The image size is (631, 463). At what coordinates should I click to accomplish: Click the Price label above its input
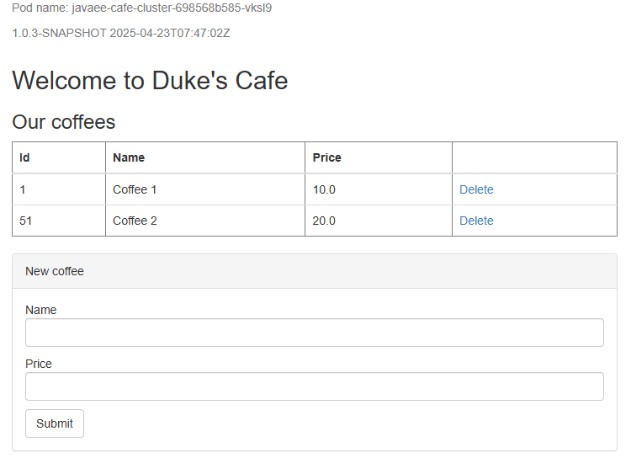pos(39,364)
